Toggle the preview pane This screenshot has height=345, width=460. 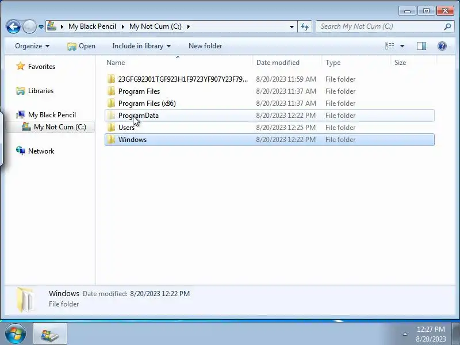pyautogui.click(x=421, y=46)
